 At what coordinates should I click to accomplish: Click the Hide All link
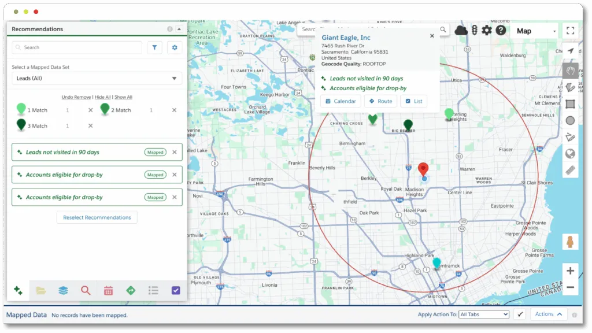[x=102, y=97]
